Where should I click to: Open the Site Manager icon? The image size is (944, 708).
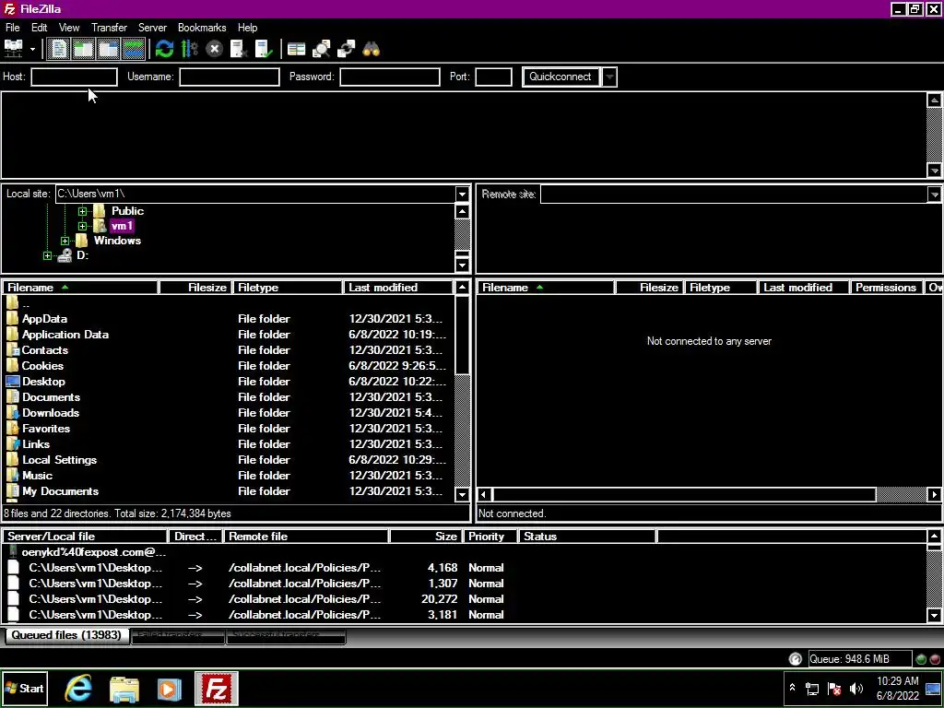[13, 49]
